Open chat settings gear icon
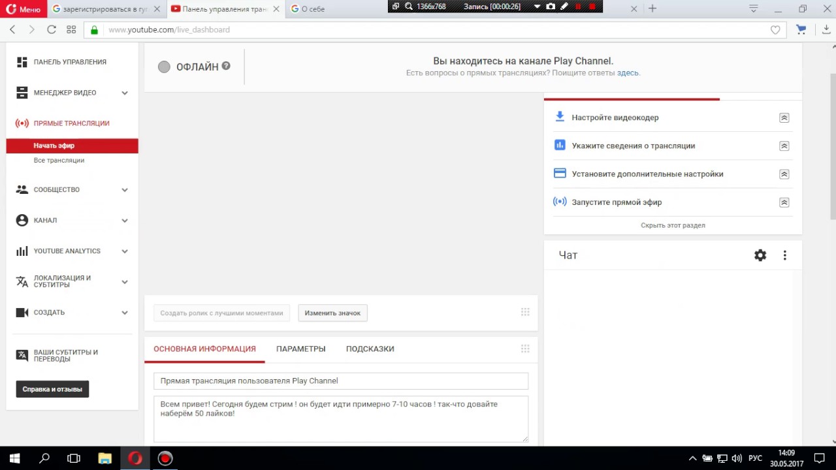Viewport: 836px width, 470px height. [760, 256]
